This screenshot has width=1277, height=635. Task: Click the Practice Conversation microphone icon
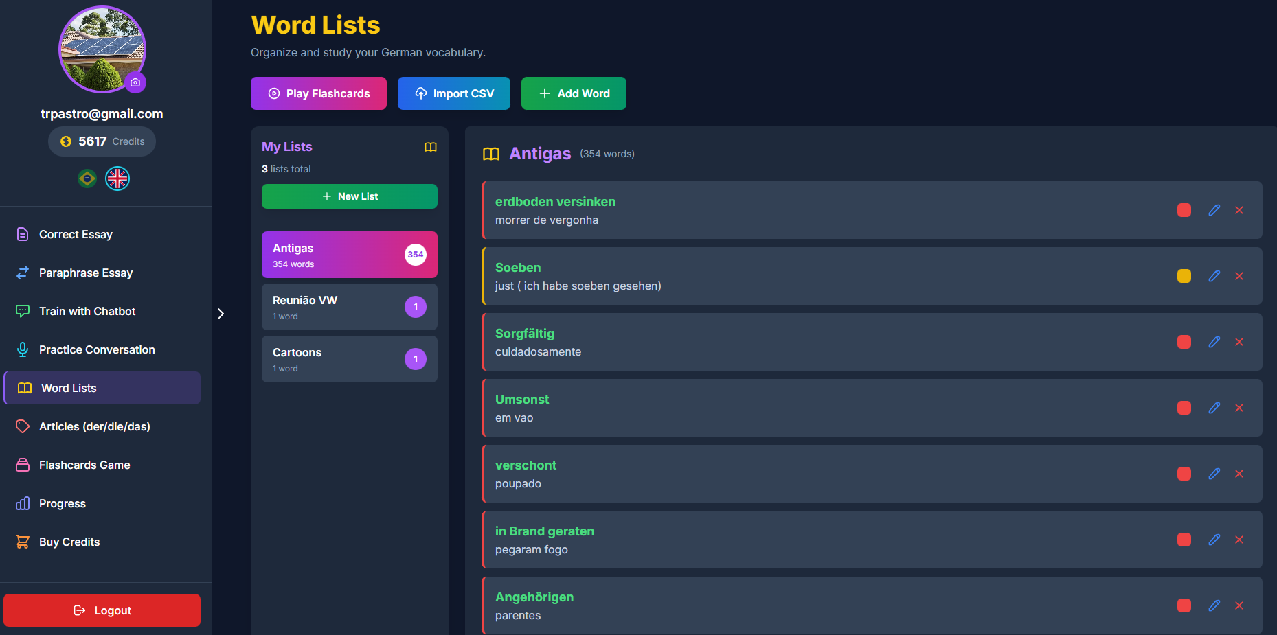23,349
